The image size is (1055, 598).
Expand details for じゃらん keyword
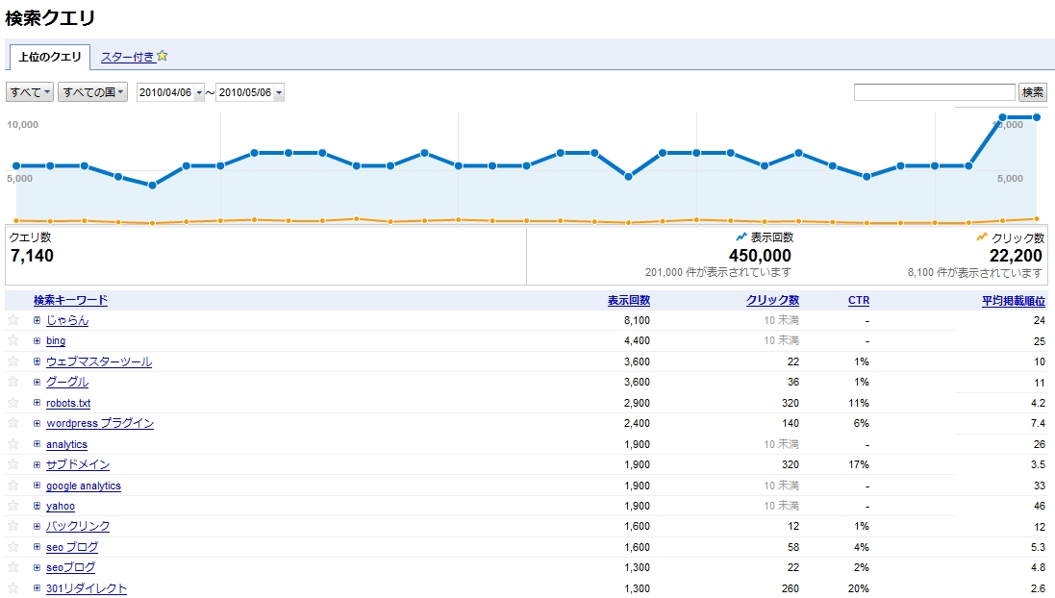37,320
